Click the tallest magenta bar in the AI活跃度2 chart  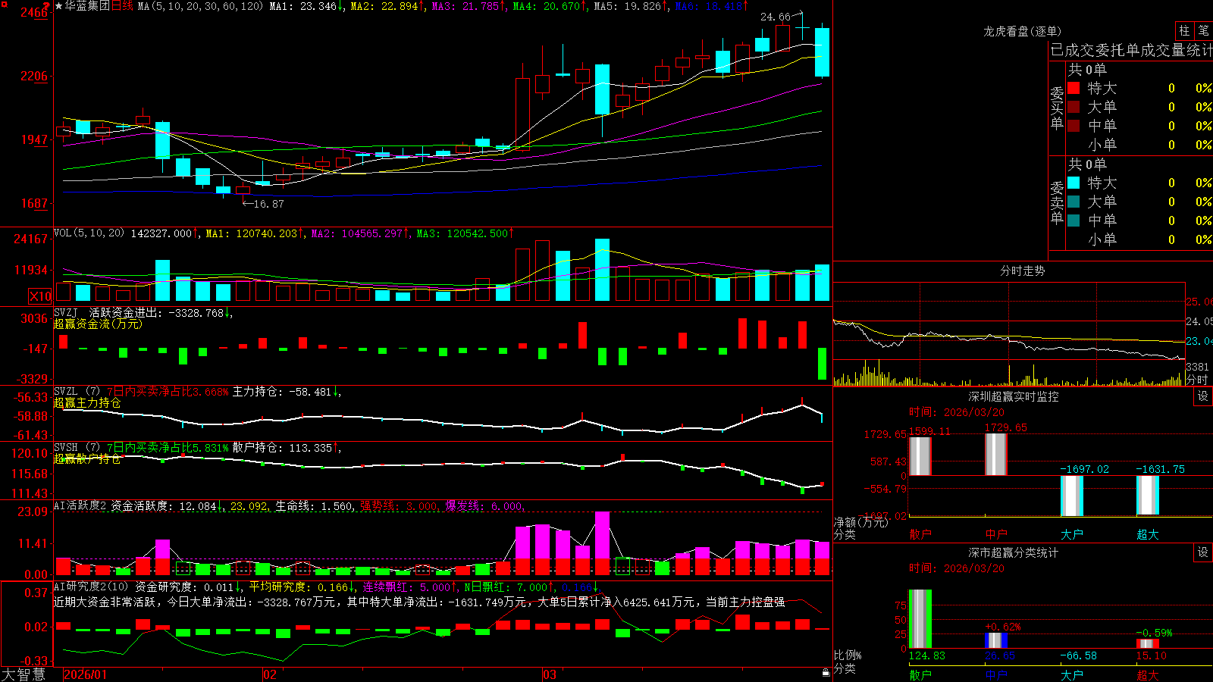(602, 535)
